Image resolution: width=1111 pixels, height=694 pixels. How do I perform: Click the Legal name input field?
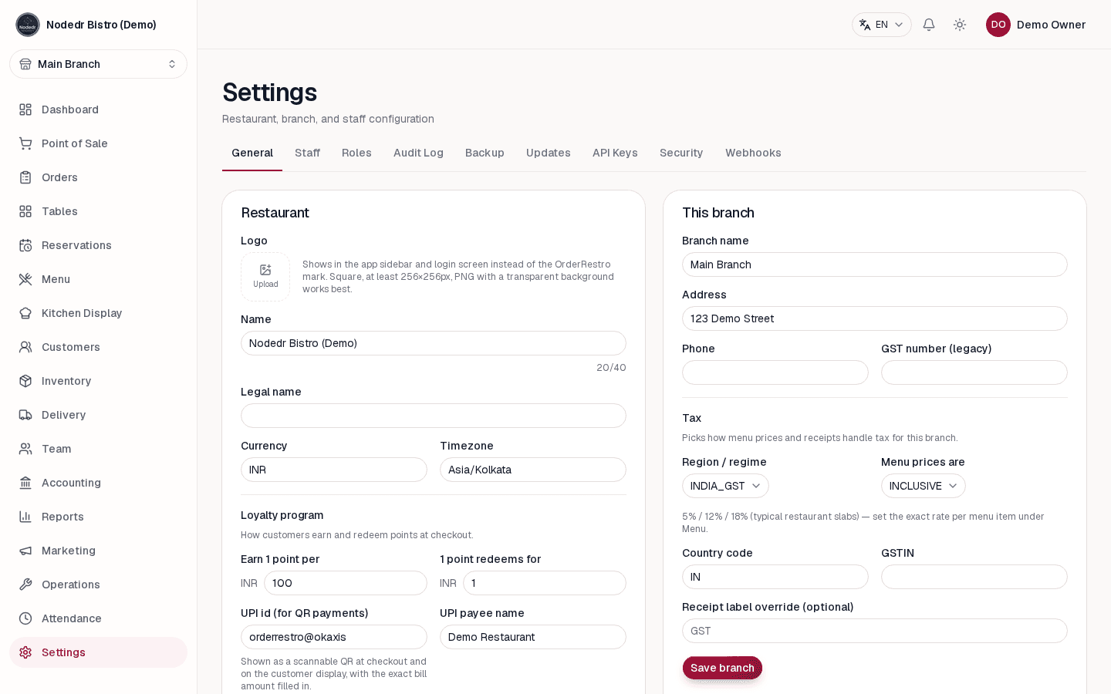[434, 416]
